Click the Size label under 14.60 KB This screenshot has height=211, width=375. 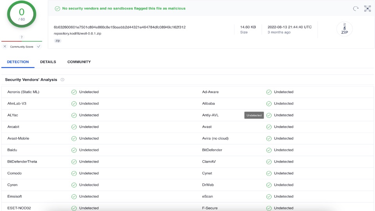coord(244,32)
